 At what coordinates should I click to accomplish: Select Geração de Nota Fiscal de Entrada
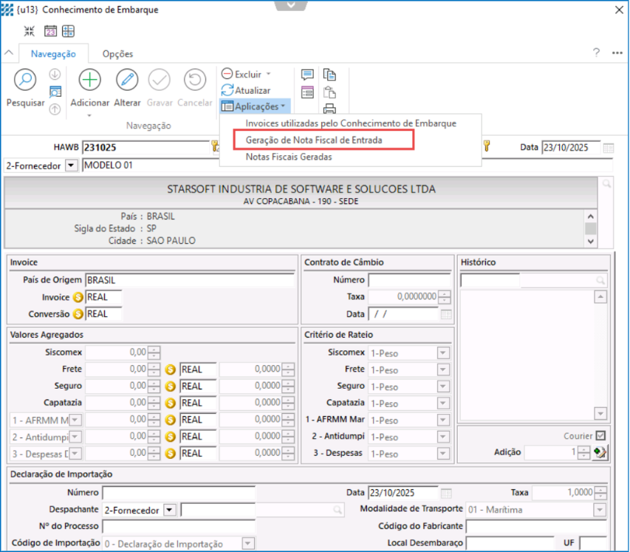pos(314,140)
